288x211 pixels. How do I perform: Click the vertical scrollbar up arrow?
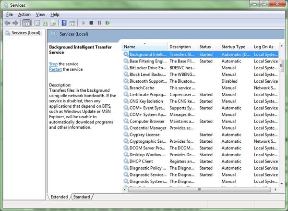coord(282,46)
